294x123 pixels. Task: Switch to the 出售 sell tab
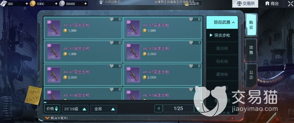click(251, 50)
